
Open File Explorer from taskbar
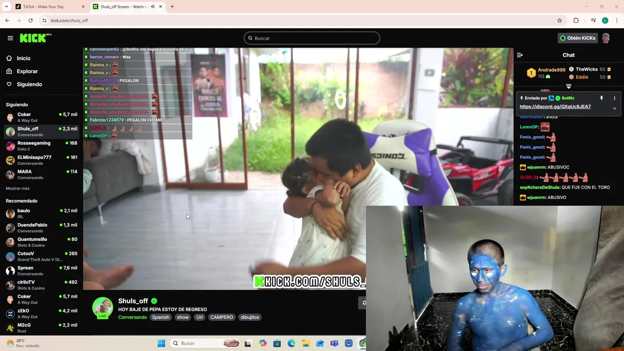click(x=305, y=343)
